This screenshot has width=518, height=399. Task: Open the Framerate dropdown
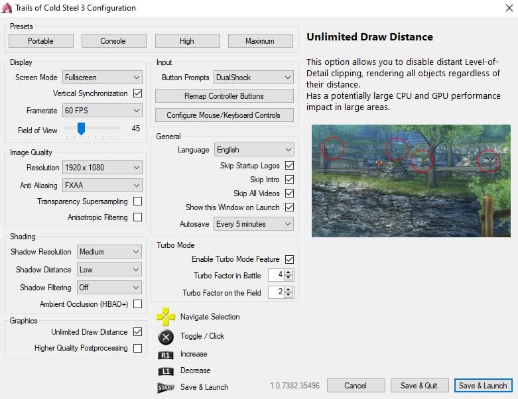click(x=102, y=111)
